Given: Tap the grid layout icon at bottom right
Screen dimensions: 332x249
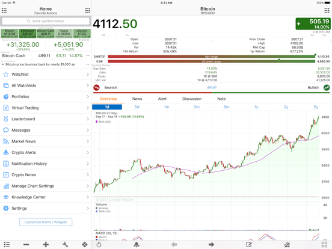Looking at the screenshot, I should point(324,245).
